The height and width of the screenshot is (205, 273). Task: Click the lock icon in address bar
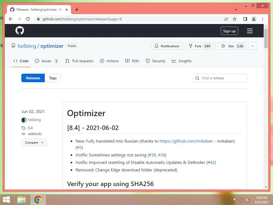pyautogui.click(x=38, y=19)
